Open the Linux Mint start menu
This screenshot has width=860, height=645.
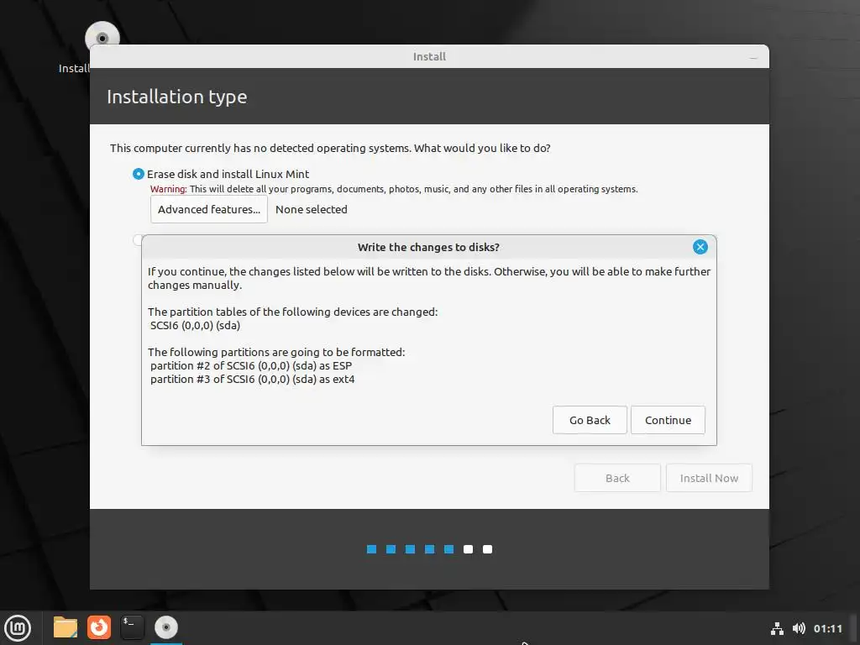[x=18, y=628]
